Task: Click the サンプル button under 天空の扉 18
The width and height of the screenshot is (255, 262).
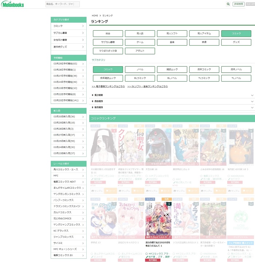Action: [152, 191]
